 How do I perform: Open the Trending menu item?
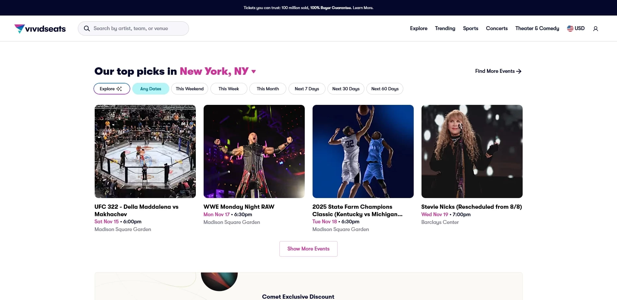click(x=445, y=28)
